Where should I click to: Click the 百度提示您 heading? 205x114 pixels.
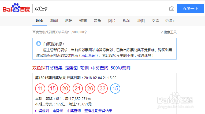54,44
